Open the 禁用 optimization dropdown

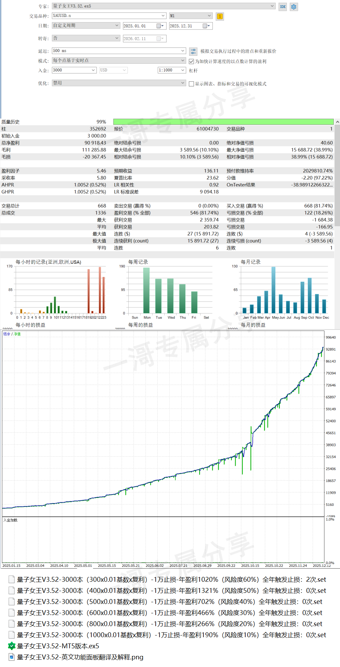183,83
